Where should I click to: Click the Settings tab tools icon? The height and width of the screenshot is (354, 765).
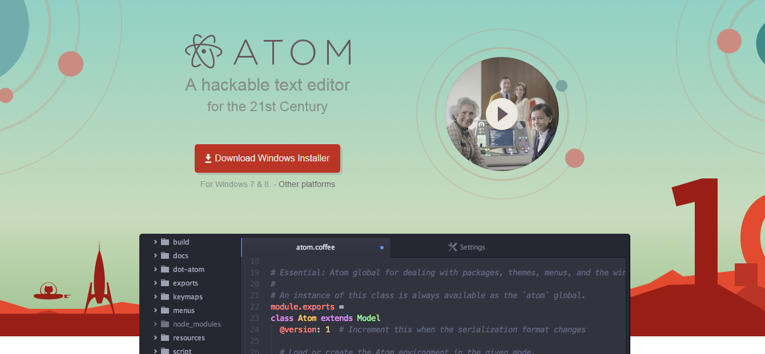click(453, 247)
